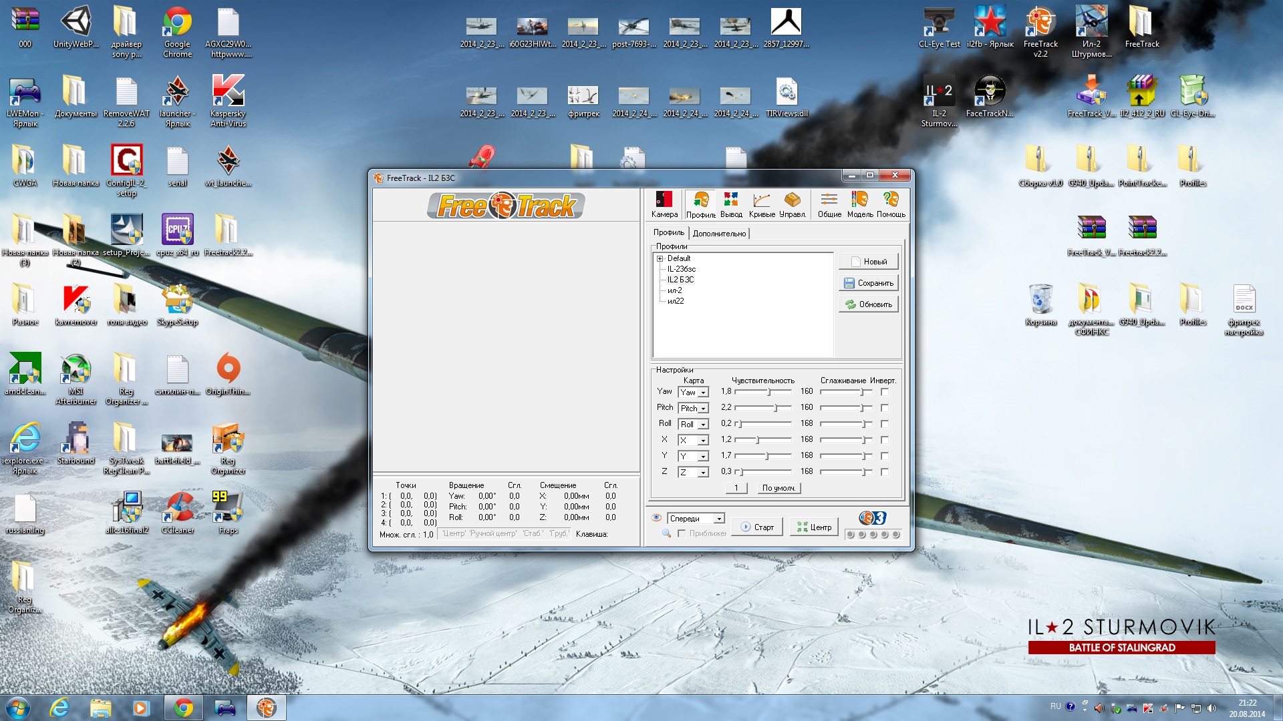The image size is (1283, 721).
Task: Open the Кривые curves icon
Action: tap(762, 204)
